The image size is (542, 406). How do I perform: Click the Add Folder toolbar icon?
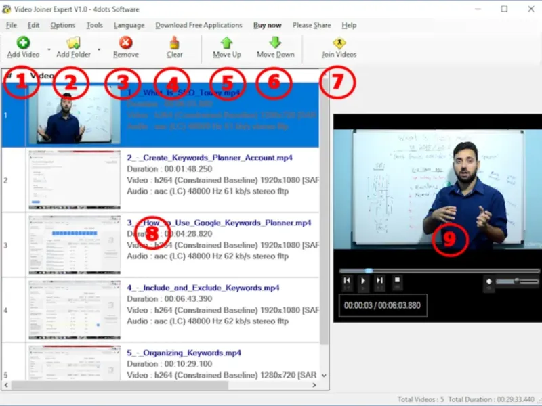pyautogui.click(x=73, y=43)
